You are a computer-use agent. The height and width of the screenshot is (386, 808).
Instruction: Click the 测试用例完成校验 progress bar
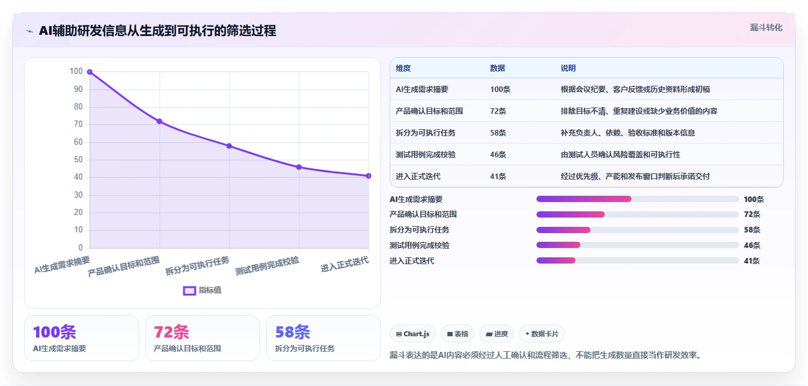pos(638,245)
